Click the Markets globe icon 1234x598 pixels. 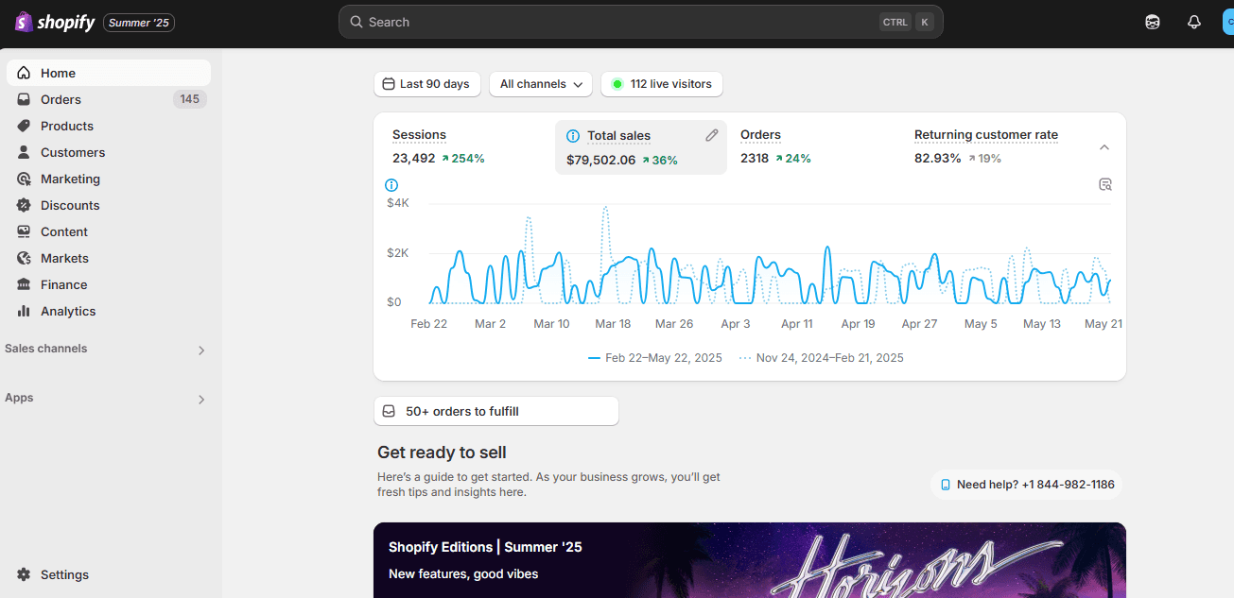[24, 258]
